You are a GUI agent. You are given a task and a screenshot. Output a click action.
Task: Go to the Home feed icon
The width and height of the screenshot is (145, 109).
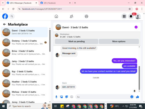pyautogui.click(x=56, y=16)
